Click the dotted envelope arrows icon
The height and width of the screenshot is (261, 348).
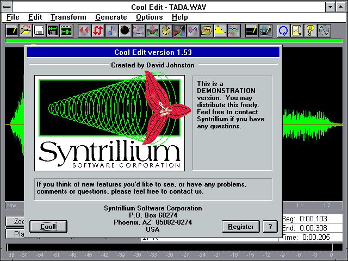tap(139, 30)
